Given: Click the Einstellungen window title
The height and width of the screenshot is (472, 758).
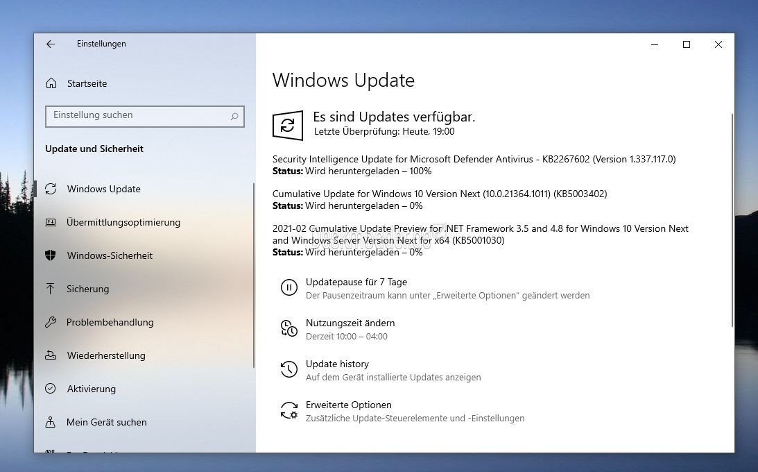Looking at the screenshot, I should coord(101,44).
